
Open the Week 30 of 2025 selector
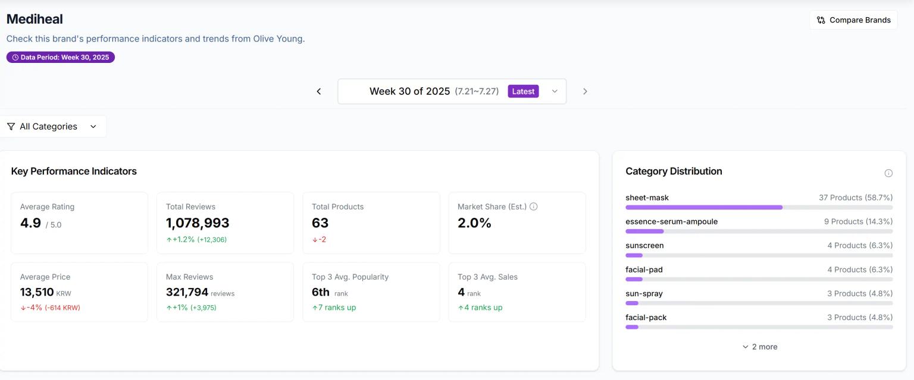click(452, 91)
